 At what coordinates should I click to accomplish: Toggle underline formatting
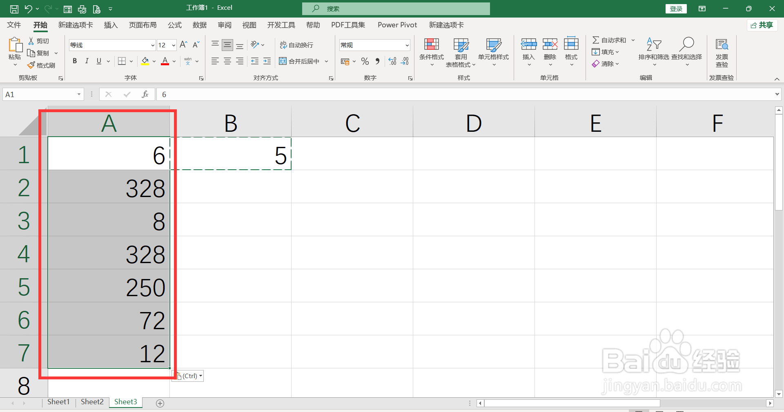point(99,61)
